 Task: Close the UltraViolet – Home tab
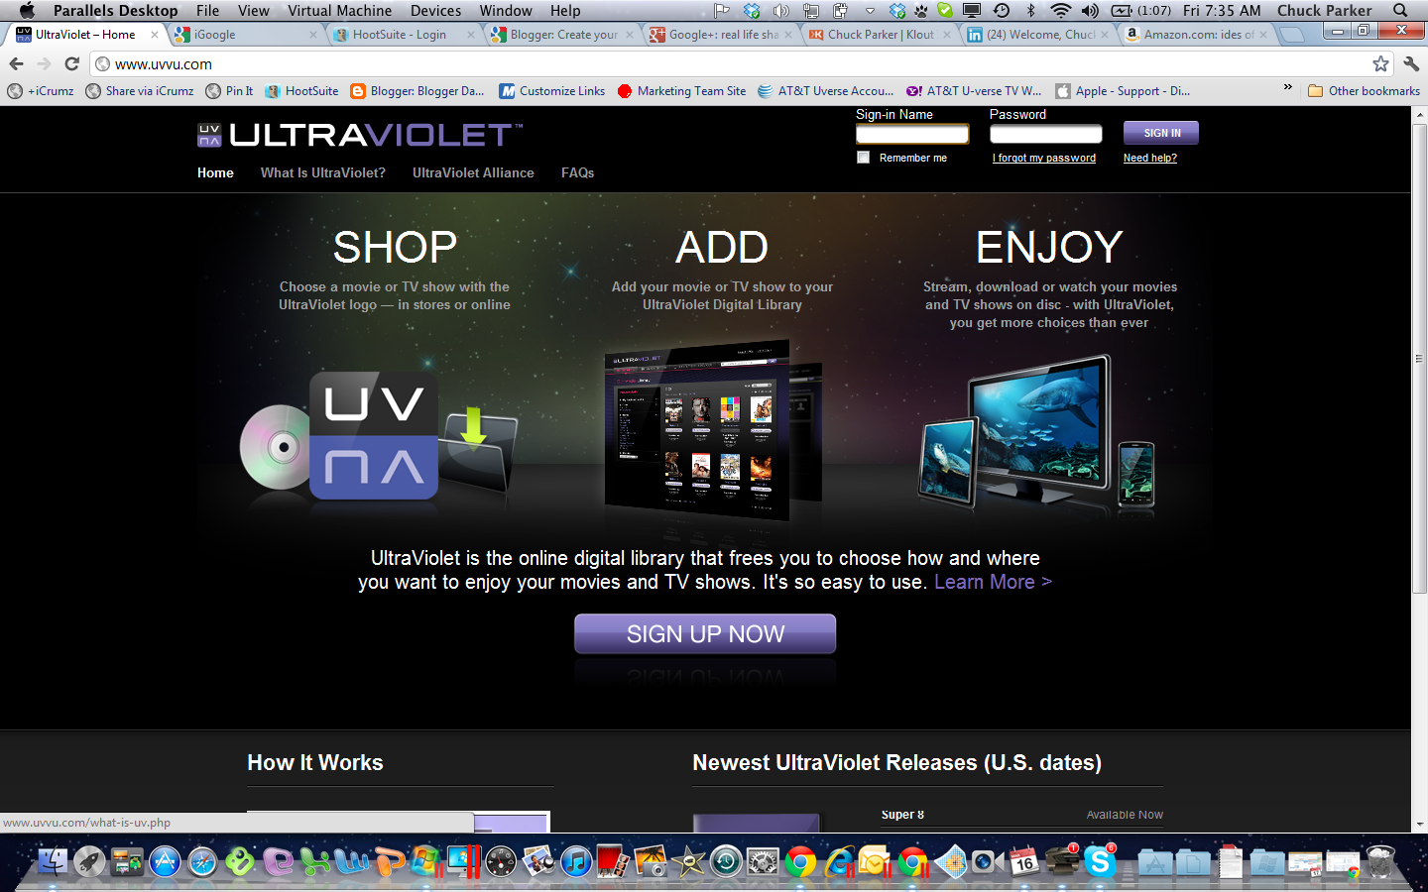point(155,35)
